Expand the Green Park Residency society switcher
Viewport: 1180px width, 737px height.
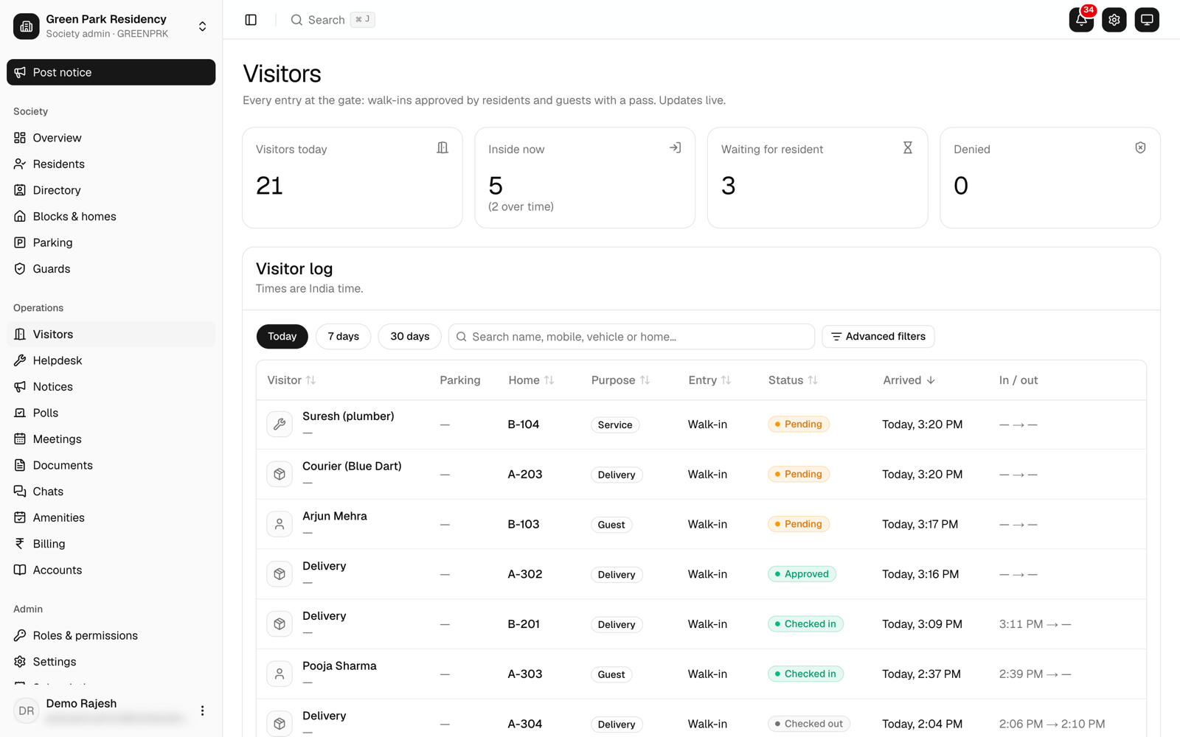[x=202, y=27]
